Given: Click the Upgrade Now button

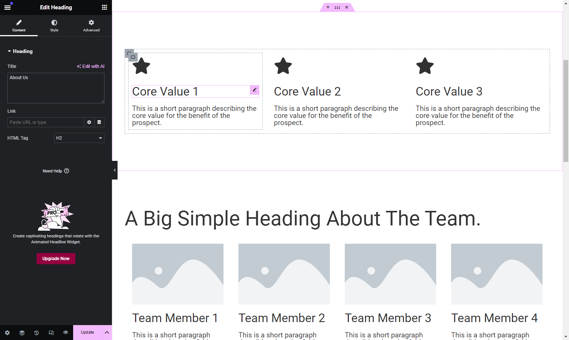Looking at the screenshot, I should coord(56,259).
